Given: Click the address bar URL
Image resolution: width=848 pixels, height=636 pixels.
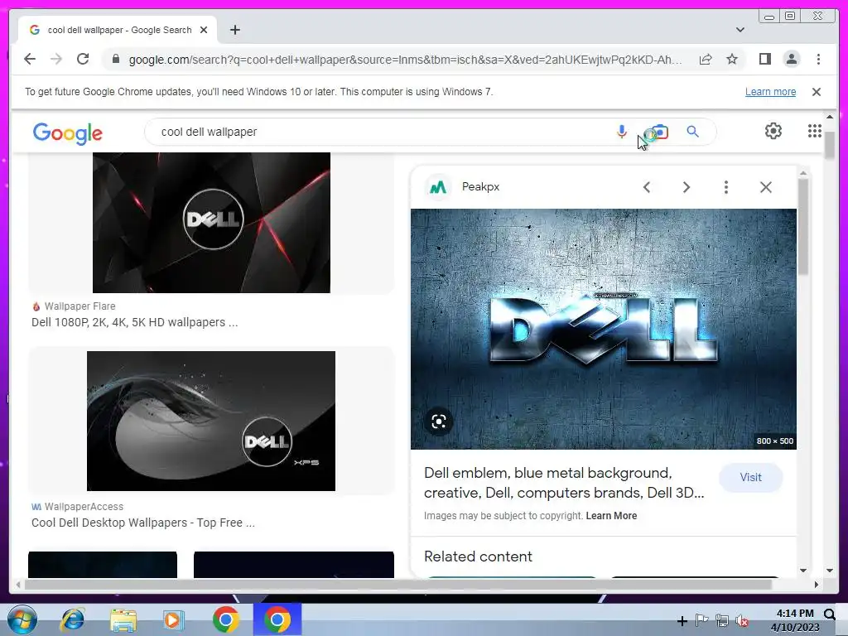Looking at the screenshot, I should tap(405, 60).
